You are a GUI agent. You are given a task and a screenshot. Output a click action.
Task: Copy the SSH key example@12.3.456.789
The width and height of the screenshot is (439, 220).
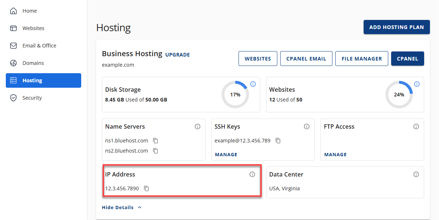[x=278, y=141]
